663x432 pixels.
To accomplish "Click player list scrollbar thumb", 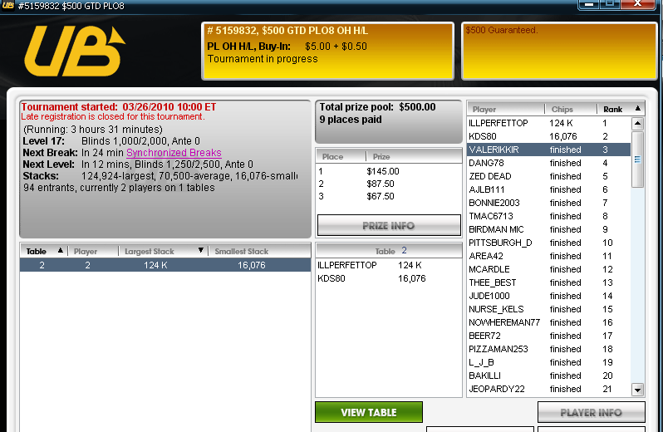I will tap(637, 160).
